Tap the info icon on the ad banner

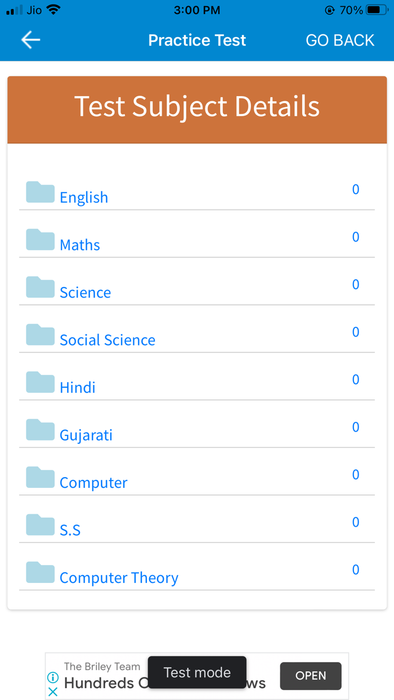pyautogui.click(x=52, y=677)
